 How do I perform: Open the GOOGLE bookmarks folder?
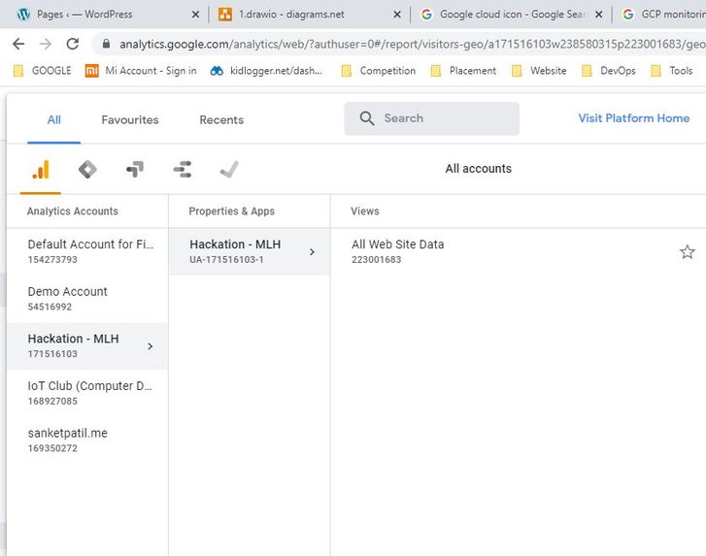coord(43,71)
